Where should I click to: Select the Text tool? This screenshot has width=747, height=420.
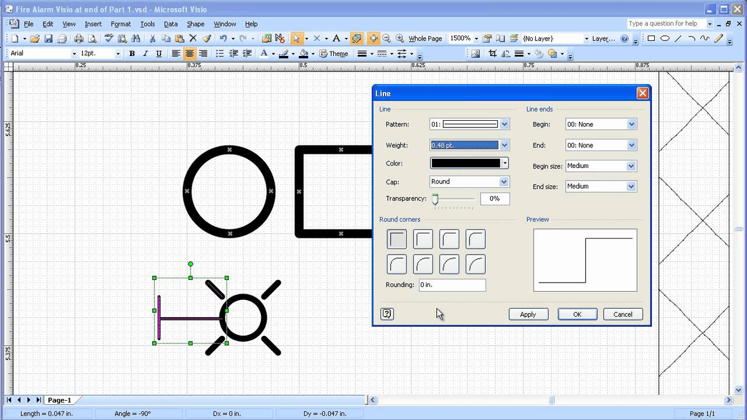(x=336, y=39)
